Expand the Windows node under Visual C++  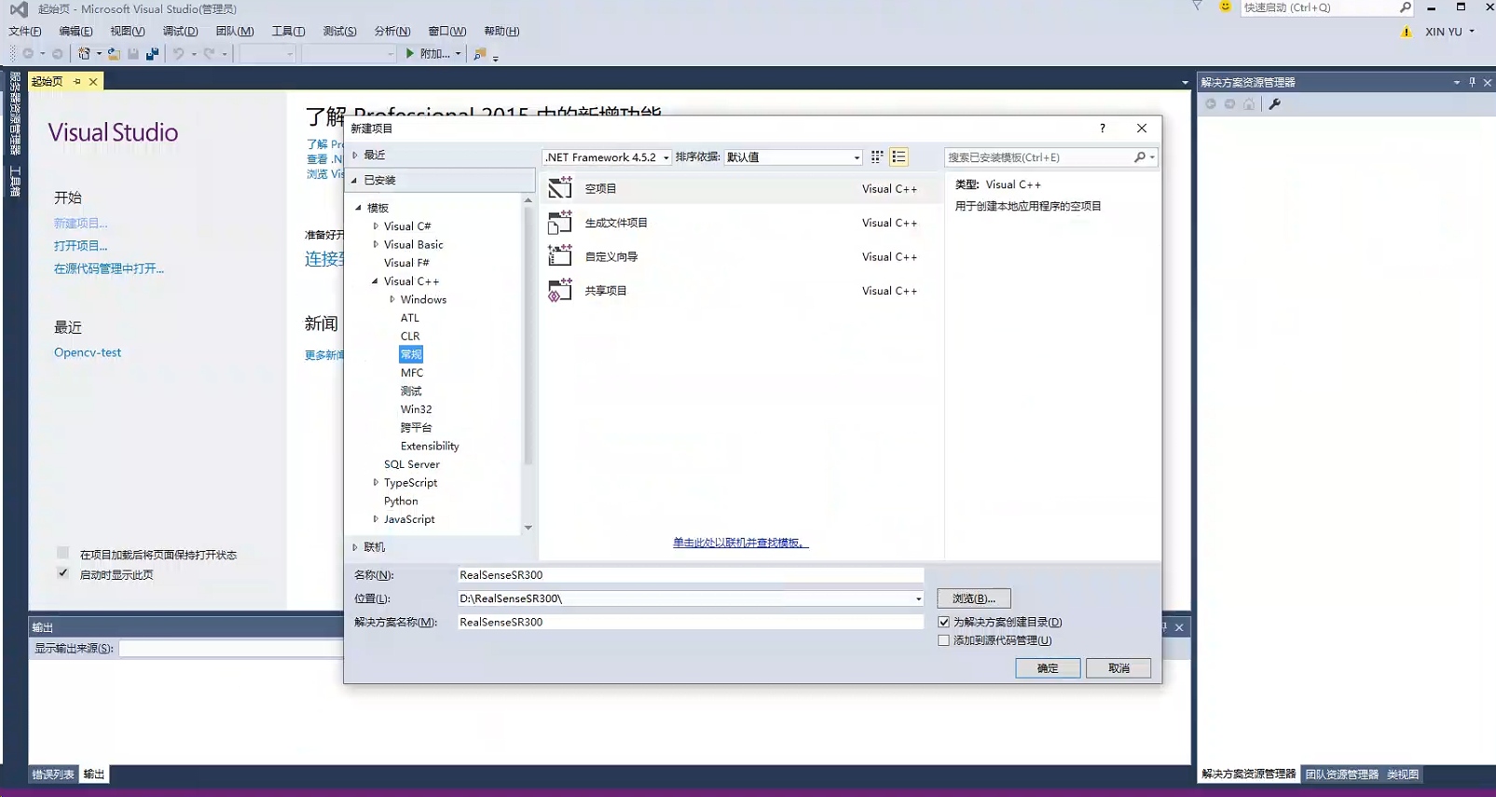[x=392, y=299]
